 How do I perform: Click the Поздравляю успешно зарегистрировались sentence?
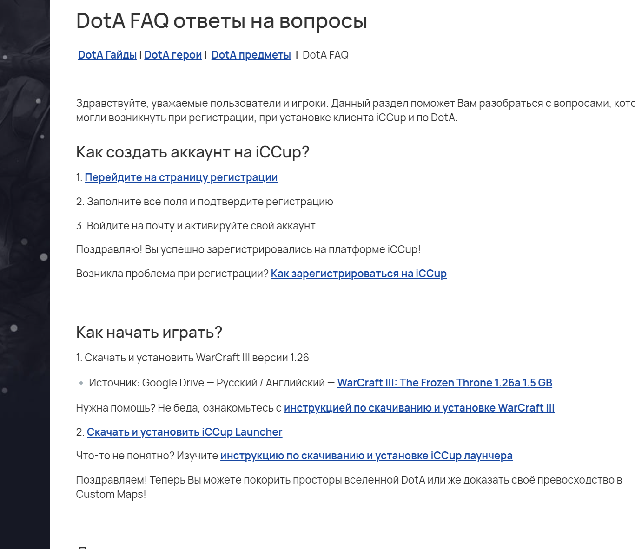click(248, 249)
